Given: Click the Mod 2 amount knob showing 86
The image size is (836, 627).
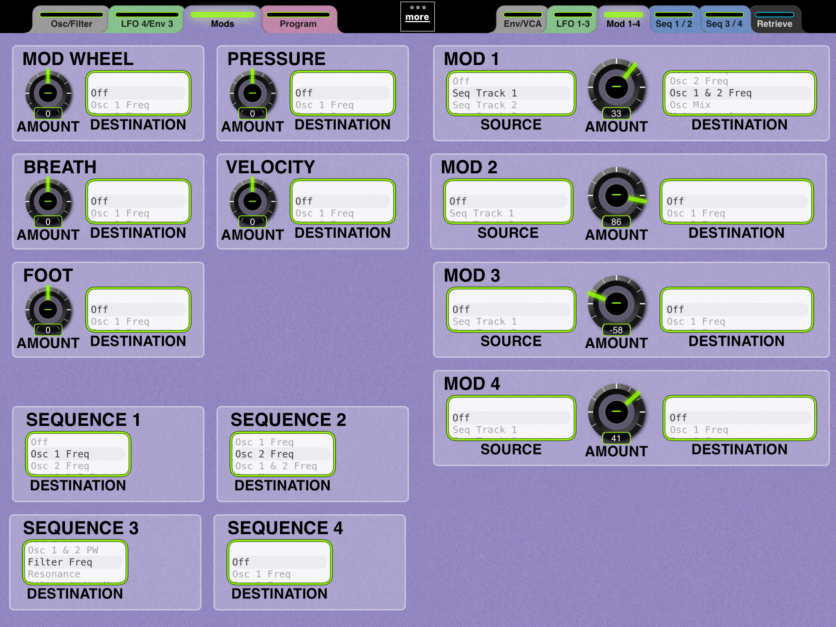Looking at the screenshot, I should coord(616,195).
